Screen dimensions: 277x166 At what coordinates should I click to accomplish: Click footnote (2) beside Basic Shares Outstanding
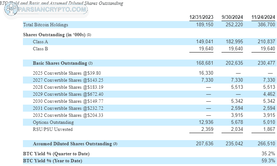(x=90, y=63)
